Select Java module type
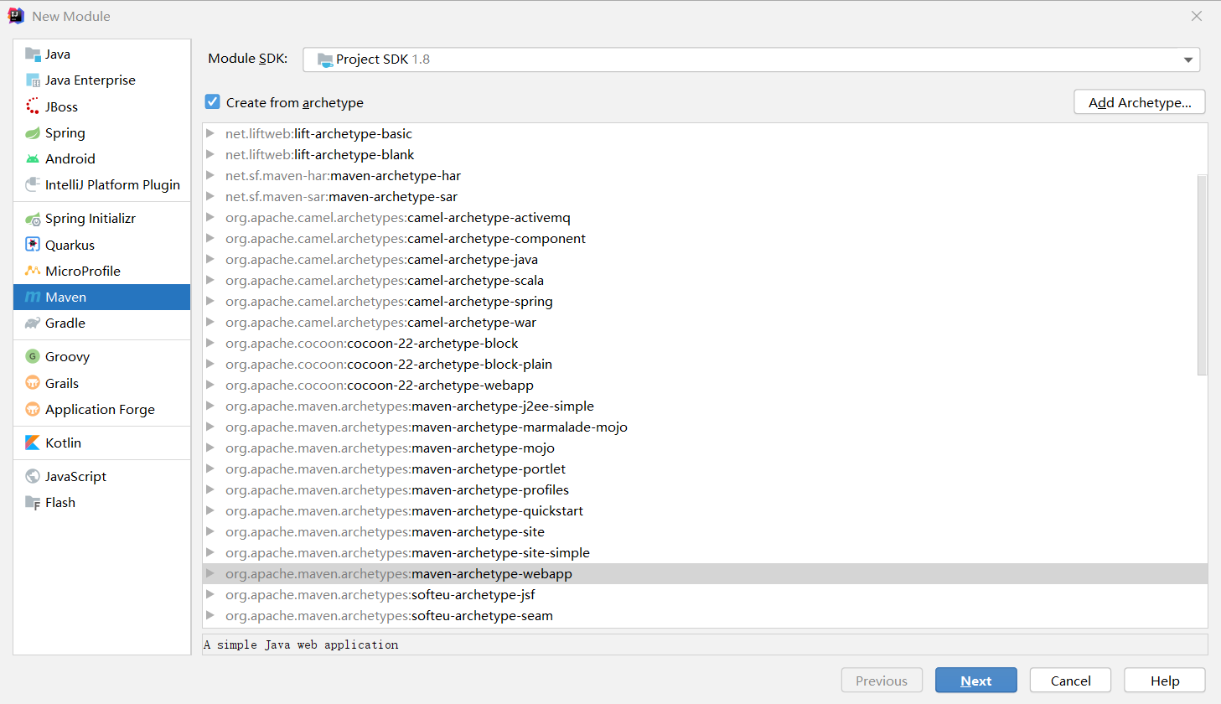Screen dimensions: 1221x704 102,54
